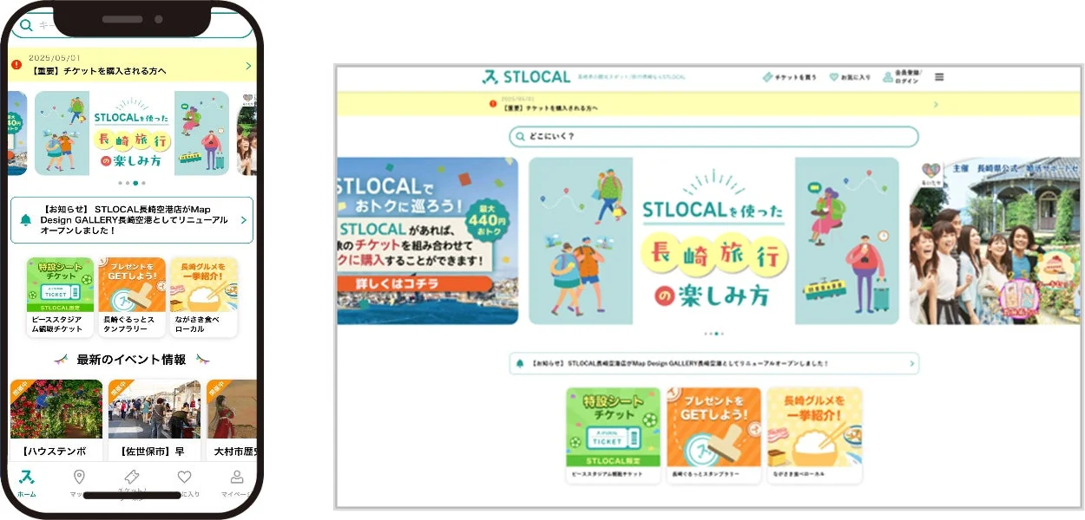Click the STLOCAL logo on the desktop site
The height and width of the screenshot is (520, 1085).
pos(526,76)
